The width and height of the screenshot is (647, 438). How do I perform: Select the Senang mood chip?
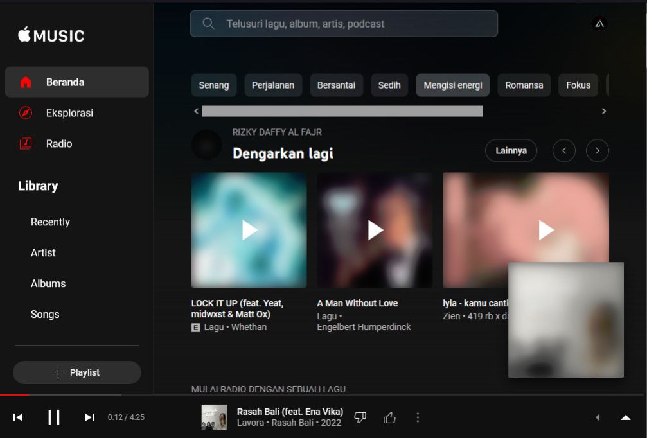pyautogui.click(x=214, y=85)
